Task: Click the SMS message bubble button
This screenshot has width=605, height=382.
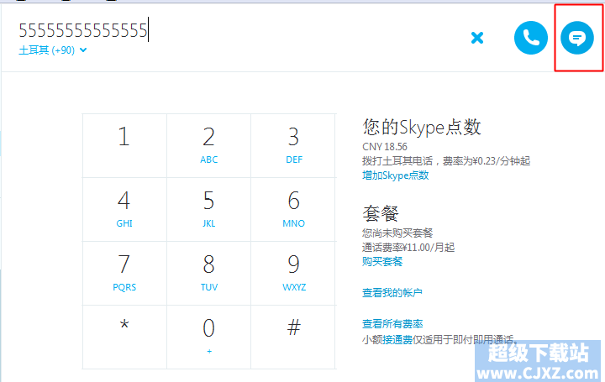Action: (x=576, y=38)
